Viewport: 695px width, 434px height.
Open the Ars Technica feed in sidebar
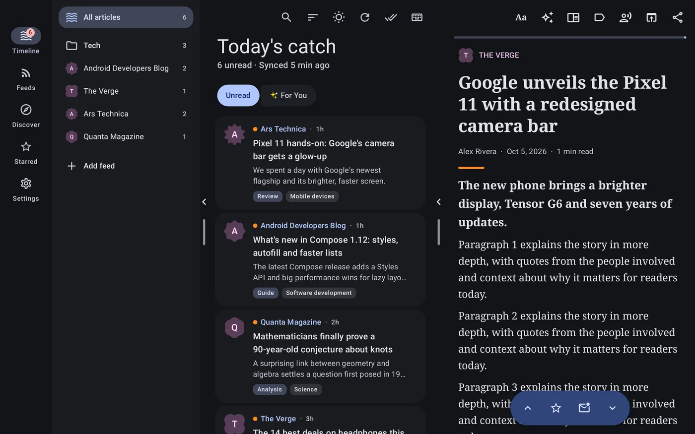click(x=126, y=114)
